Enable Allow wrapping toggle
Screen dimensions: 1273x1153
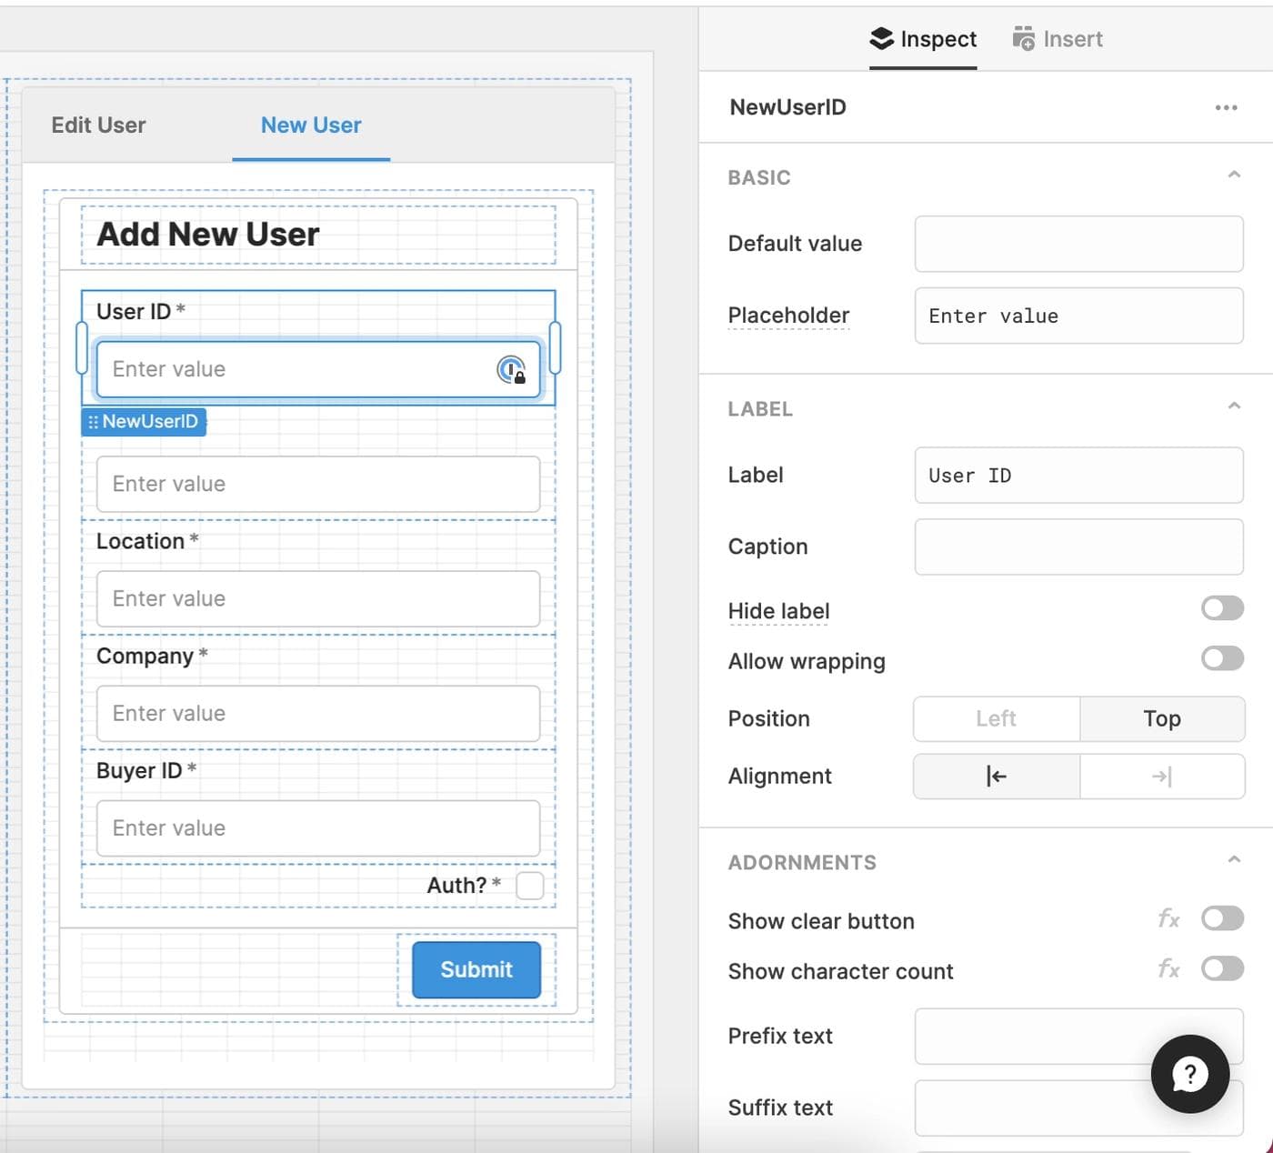coord(1221,658)
